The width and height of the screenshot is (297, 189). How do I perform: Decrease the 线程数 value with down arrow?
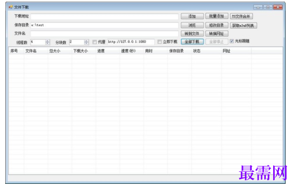pyautogui.click(x=48, y=43)
